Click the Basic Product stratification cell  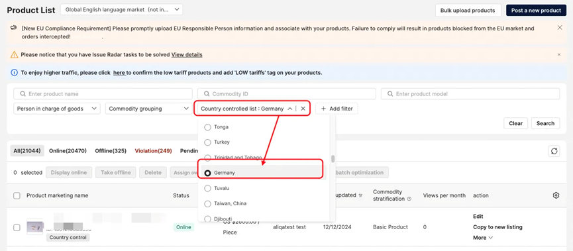point(390,227)
